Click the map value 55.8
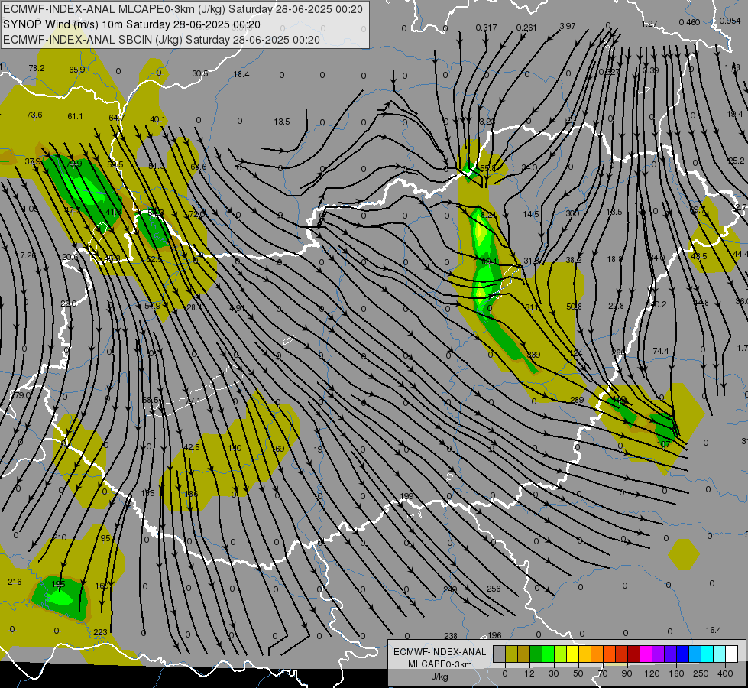 pyautogui.click(x=487, y=168)
